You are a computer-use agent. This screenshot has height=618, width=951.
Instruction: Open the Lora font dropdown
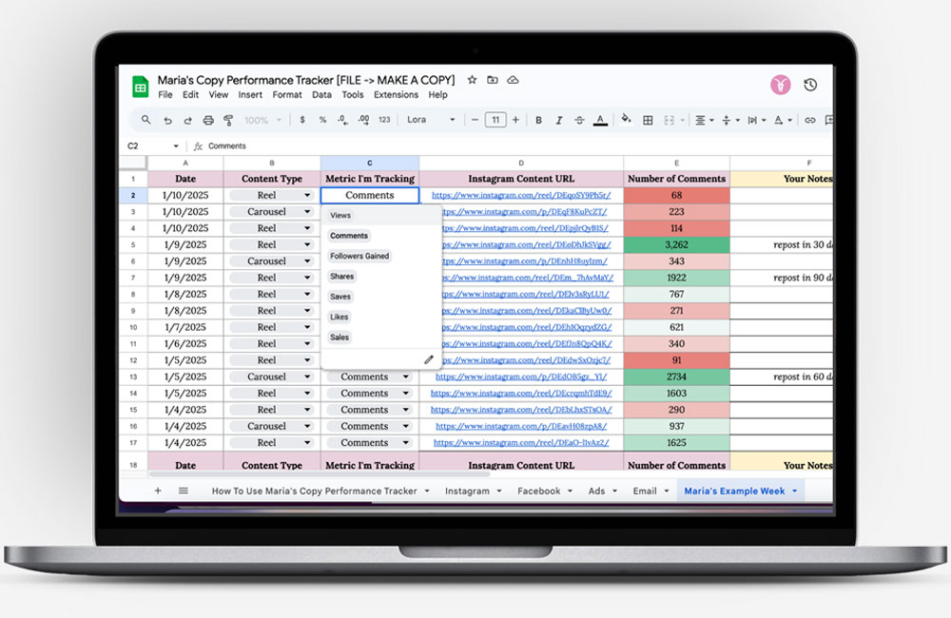click(431, 120)
